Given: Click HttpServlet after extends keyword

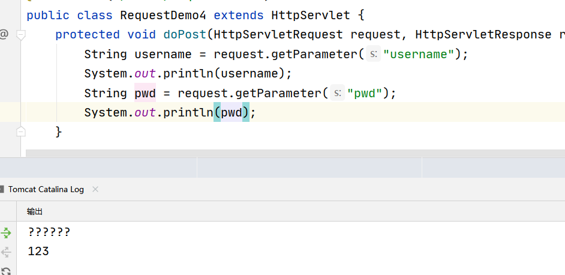Looking at the screenshot, I should tap(311, 16).
